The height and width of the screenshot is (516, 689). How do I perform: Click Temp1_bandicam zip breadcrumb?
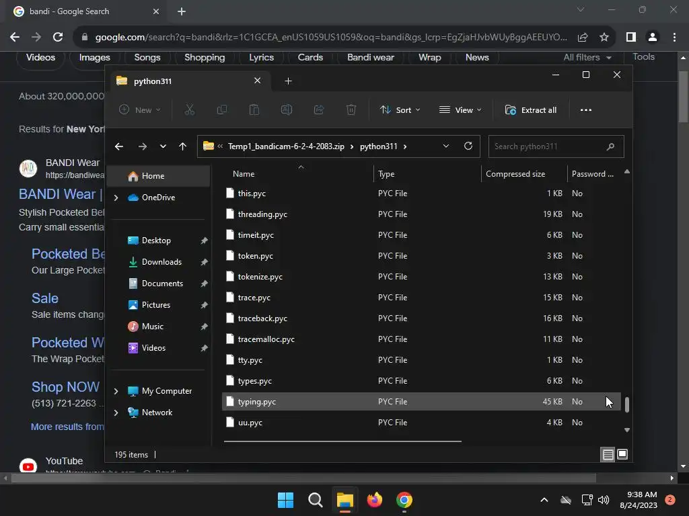click(x=286, y=146)
